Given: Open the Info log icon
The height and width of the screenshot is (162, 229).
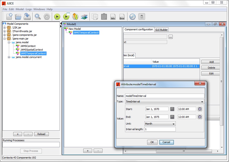Looking at the screenshot, I should point(113,17).
